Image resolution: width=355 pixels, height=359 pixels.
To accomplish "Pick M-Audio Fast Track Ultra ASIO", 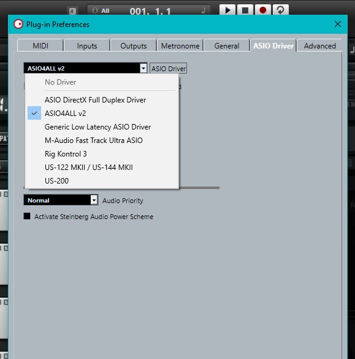I will (102, 140).
